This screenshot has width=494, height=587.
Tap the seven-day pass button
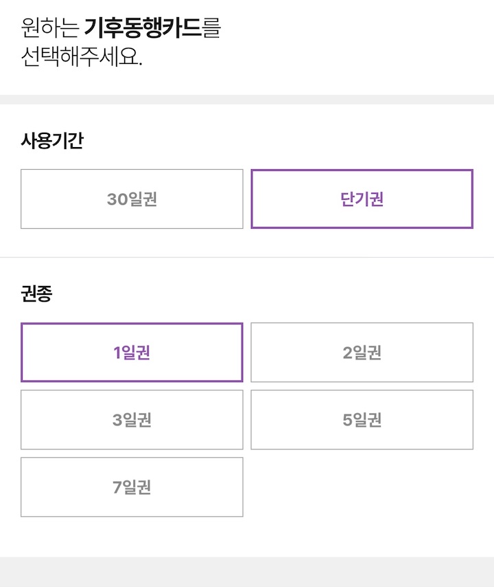(132, 487)
